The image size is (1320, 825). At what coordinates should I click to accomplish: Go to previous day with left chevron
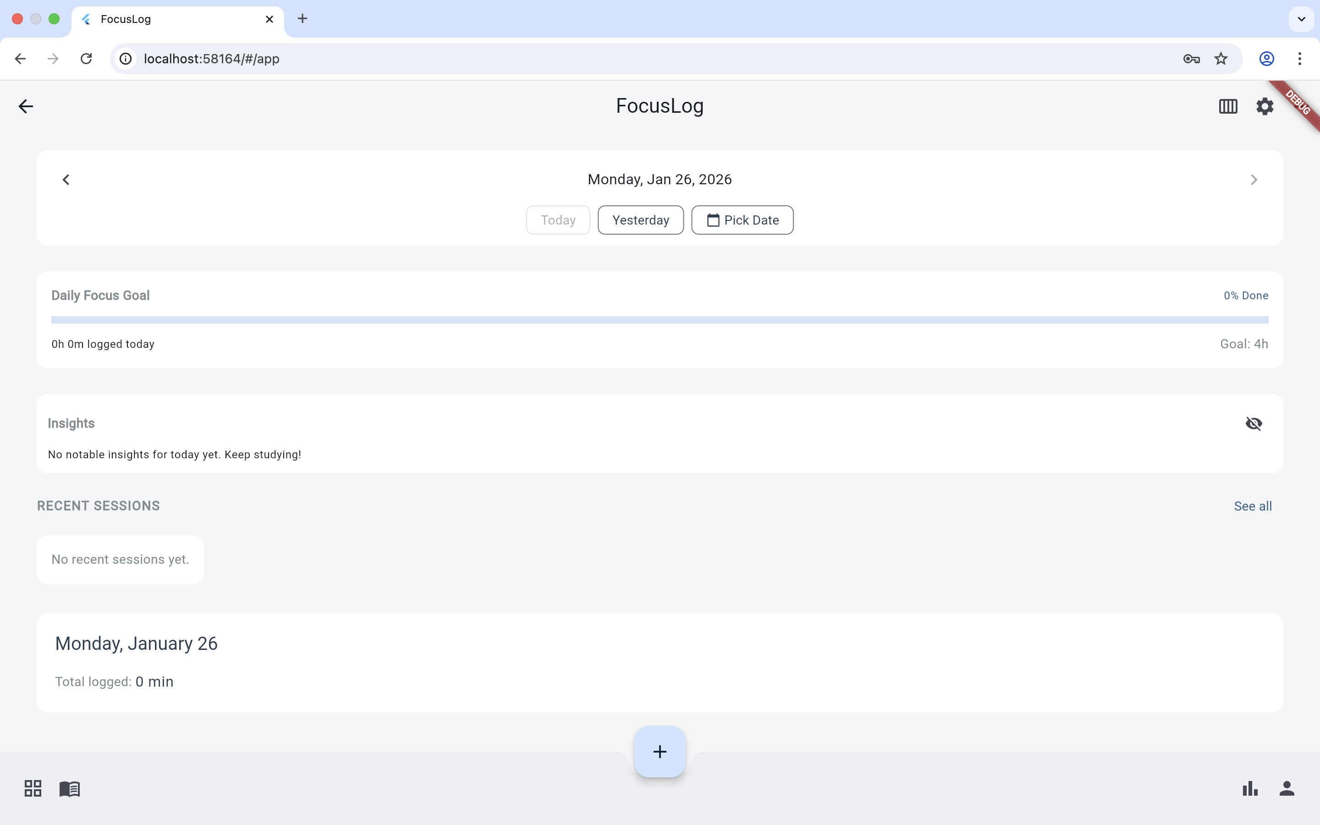[x=66, y=180]
